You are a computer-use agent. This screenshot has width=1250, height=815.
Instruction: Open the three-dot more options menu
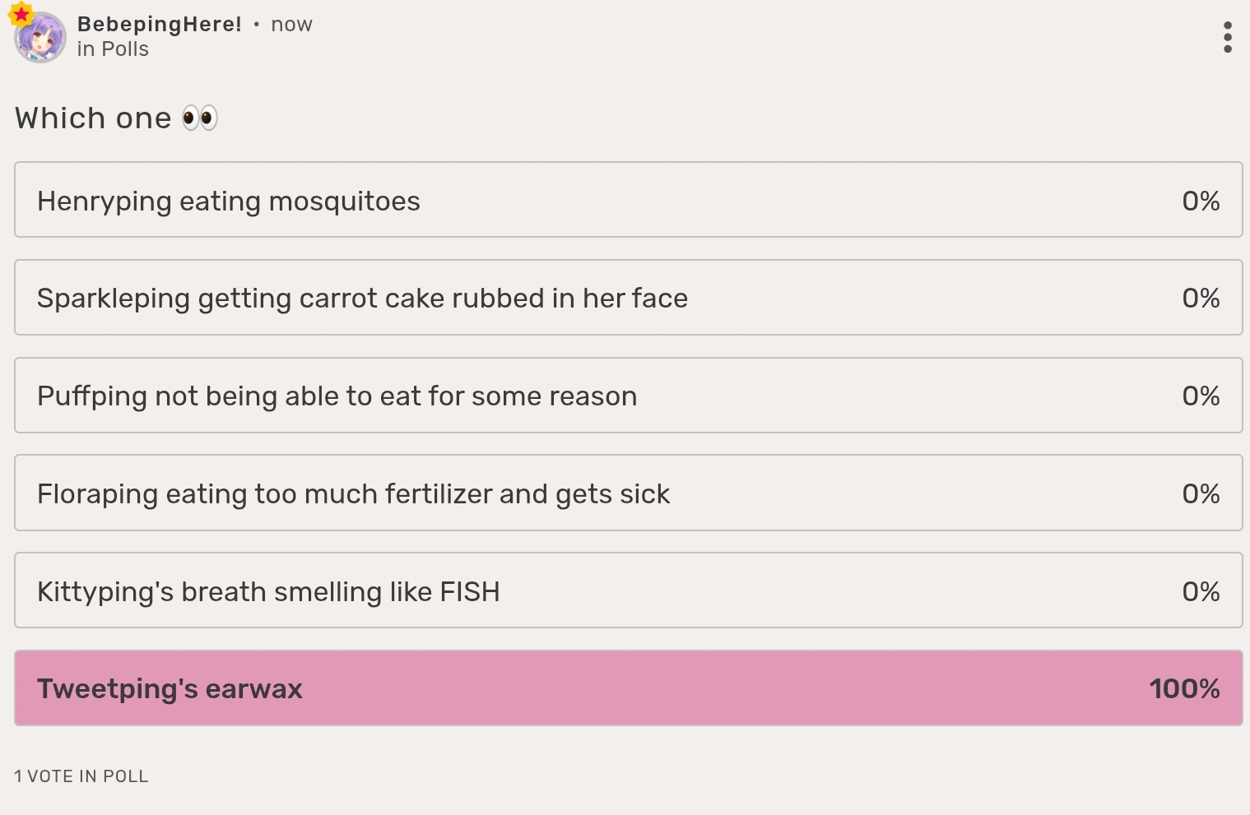pos(1227,37)
